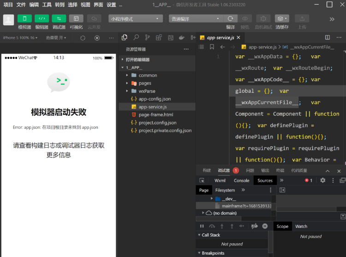Toggle deactivate breakpoints icon
Viewport: 346px width, 257px height.
[254, 226]
